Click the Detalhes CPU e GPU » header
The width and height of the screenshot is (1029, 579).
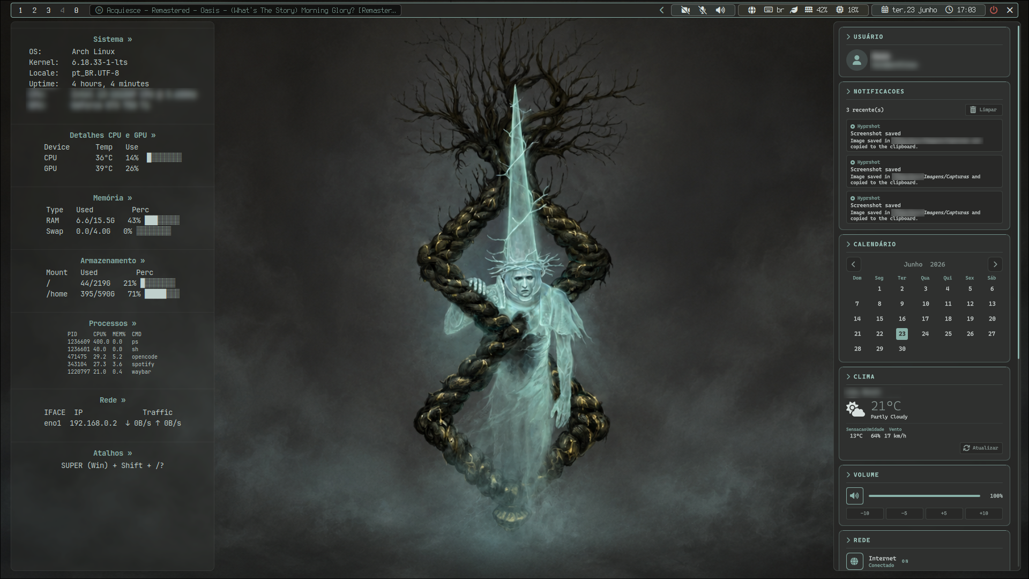tap(113, 136)
